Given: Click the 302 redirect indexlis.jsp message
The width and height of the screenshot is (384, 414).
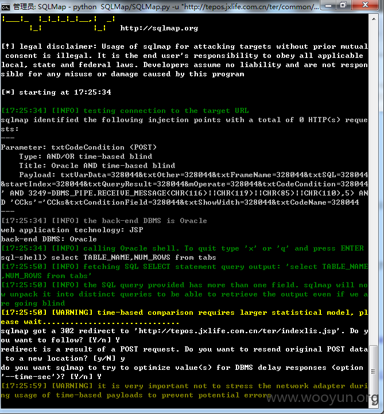Looking at the screenshot, I should 184,331.
